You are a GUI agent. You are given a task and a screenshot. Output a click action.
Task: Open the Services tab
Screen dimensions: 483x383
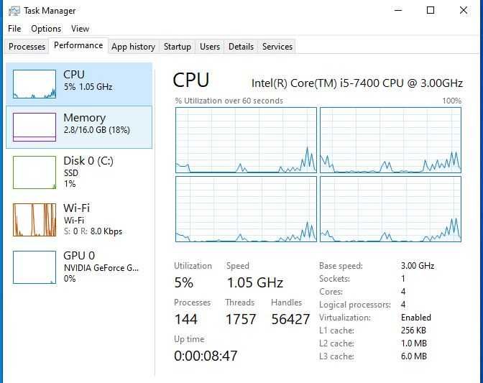coord(277,47)
